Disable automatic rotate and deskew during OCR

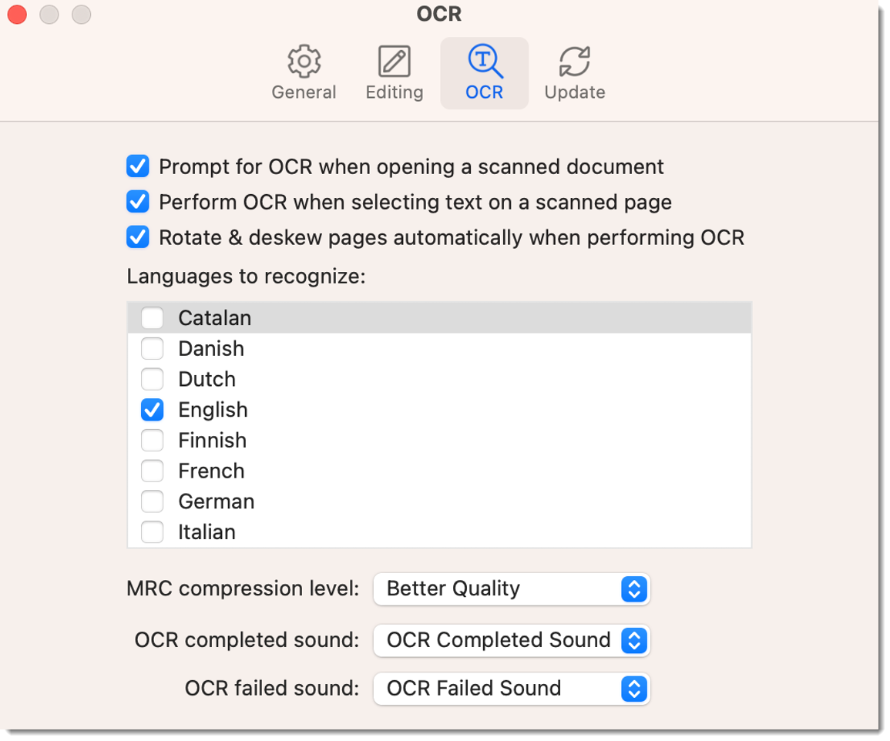click(137, 237)
